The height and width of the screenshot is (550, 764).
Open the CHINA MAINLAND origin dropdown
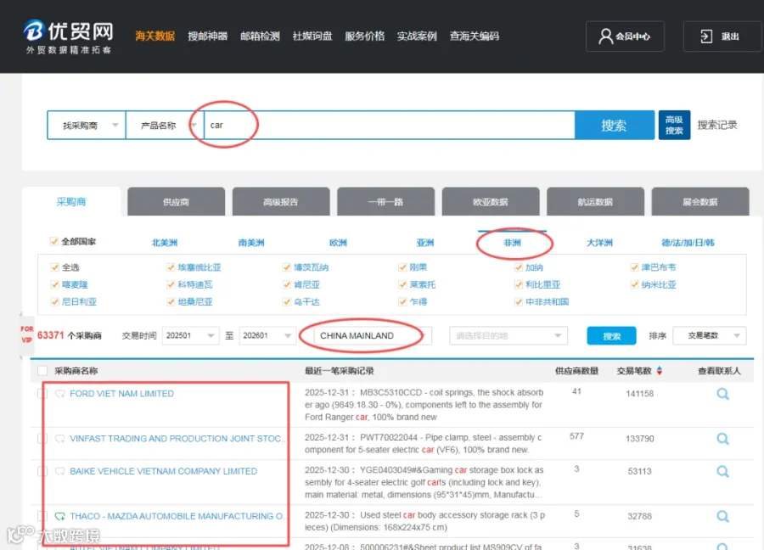pos(373,335)
